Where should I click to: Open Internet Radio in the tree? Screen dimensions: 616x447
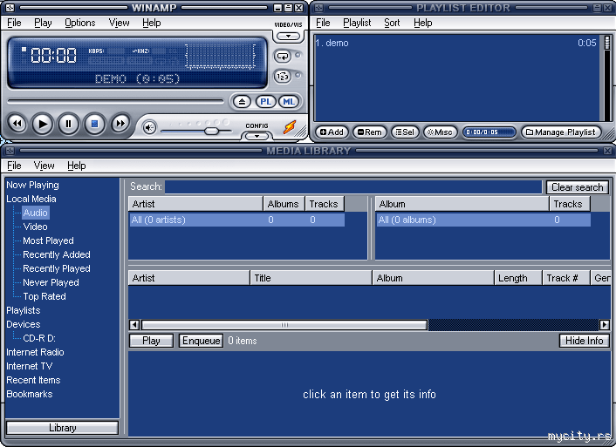[35, 352]
